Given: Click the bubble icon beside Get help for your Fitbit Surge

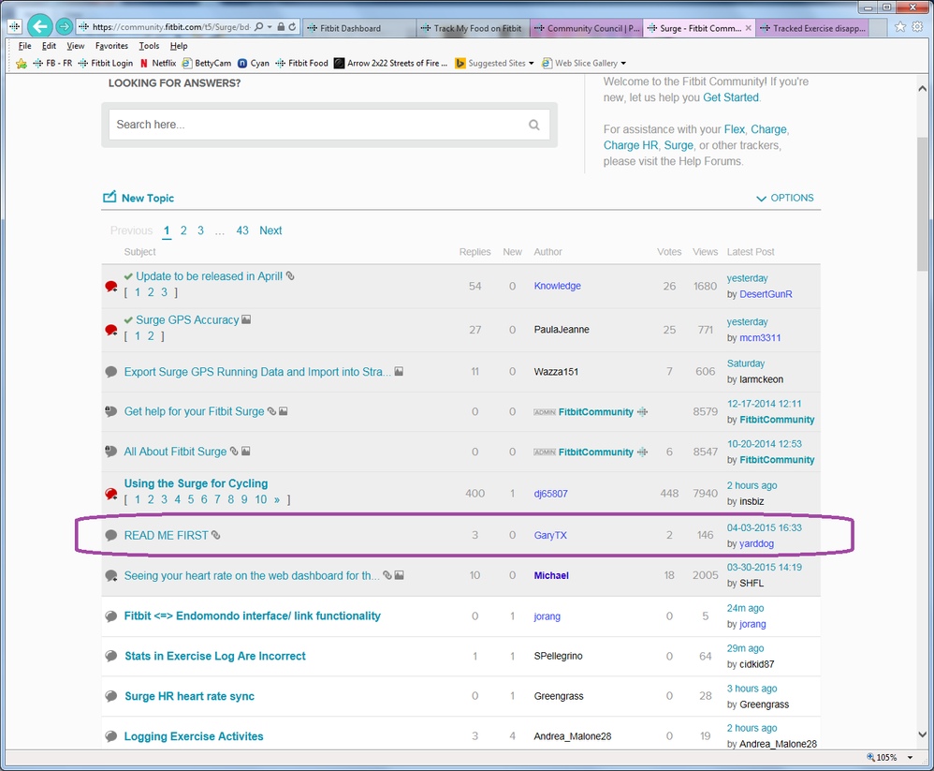Looking at the screenshot, I should 110,411.
